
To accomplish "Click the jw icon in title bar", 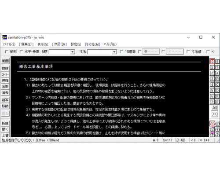I will click(x=4, y=37).
